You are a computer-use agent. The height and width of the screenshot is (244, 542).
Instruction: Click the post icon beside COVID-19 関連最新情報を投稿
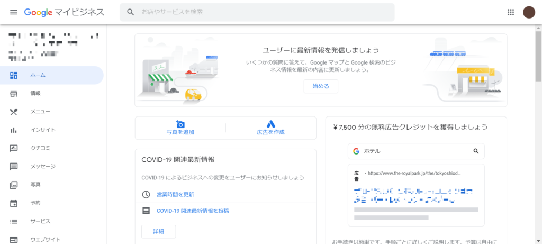coord(146,211)
